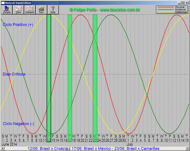This screenshot has width=190, height=151.
Task: Select the highlighted June 12 day column
Action: pyautogui.click(x=49, y=74)
